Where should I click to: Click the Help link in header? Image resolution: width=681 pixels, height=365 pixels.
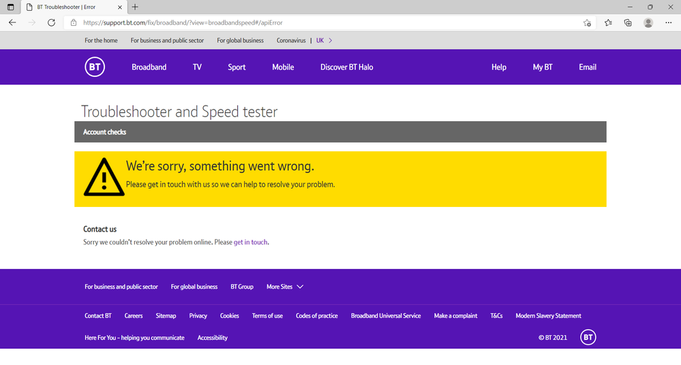point(499,67)
